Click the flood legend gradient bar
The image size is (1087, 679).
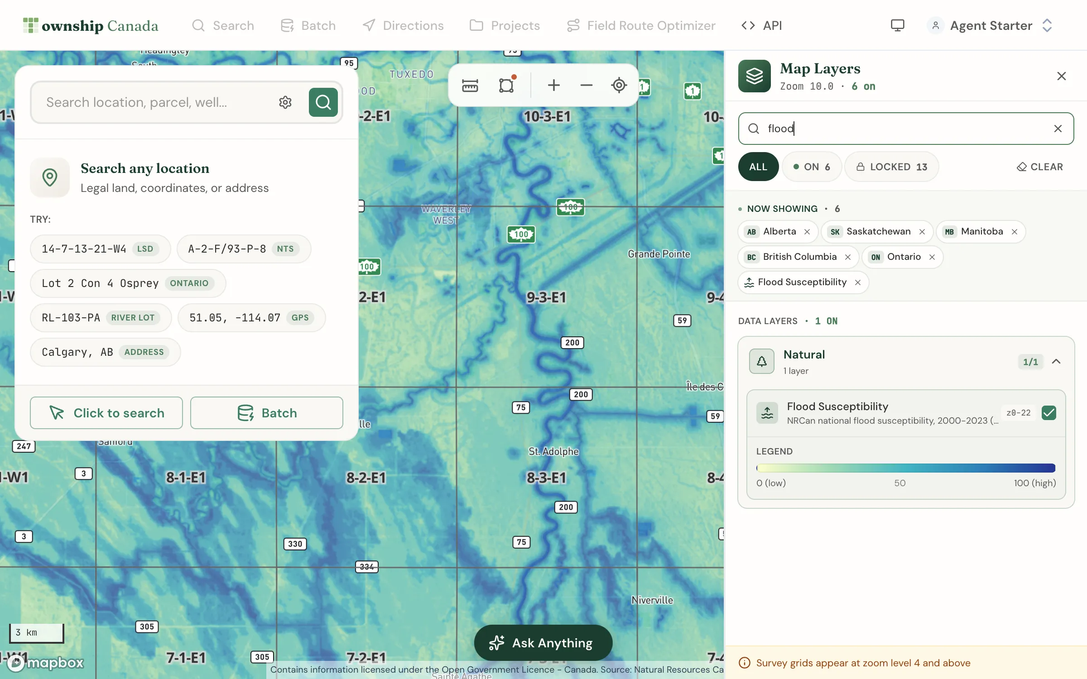pos(906,468)
